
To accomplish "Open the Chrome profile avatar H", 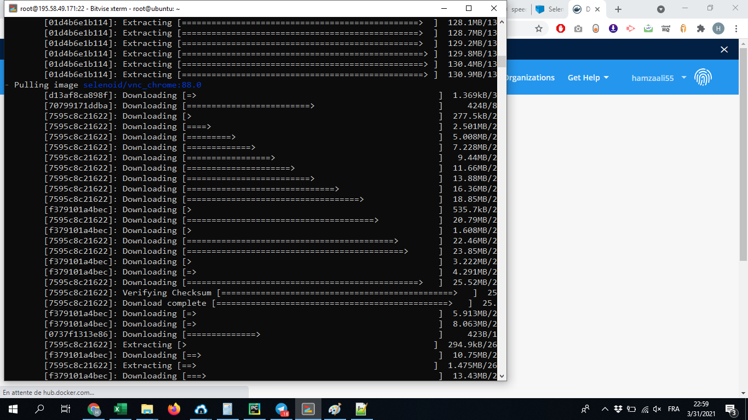I will click(718, 28).
